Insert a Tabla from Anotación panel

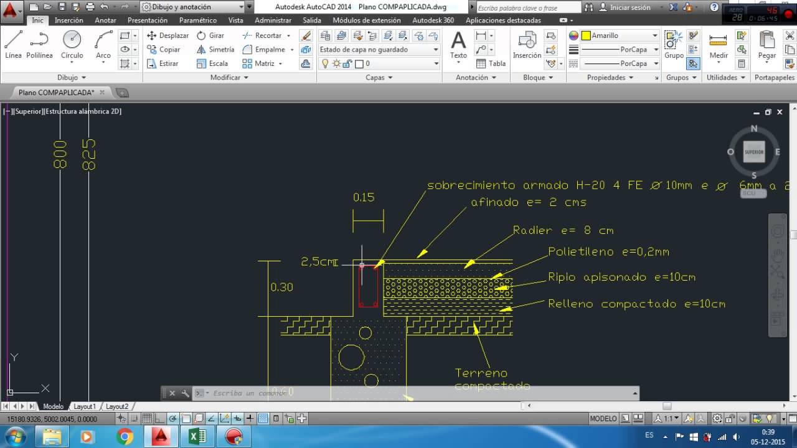[x=491, y=63]
